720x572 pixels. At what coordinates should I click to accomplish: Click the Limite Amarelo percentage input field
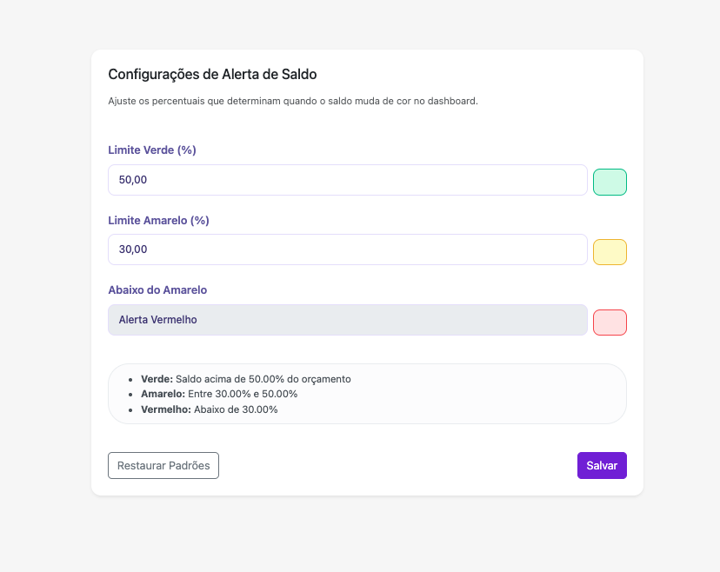click(x=347, y=249)
